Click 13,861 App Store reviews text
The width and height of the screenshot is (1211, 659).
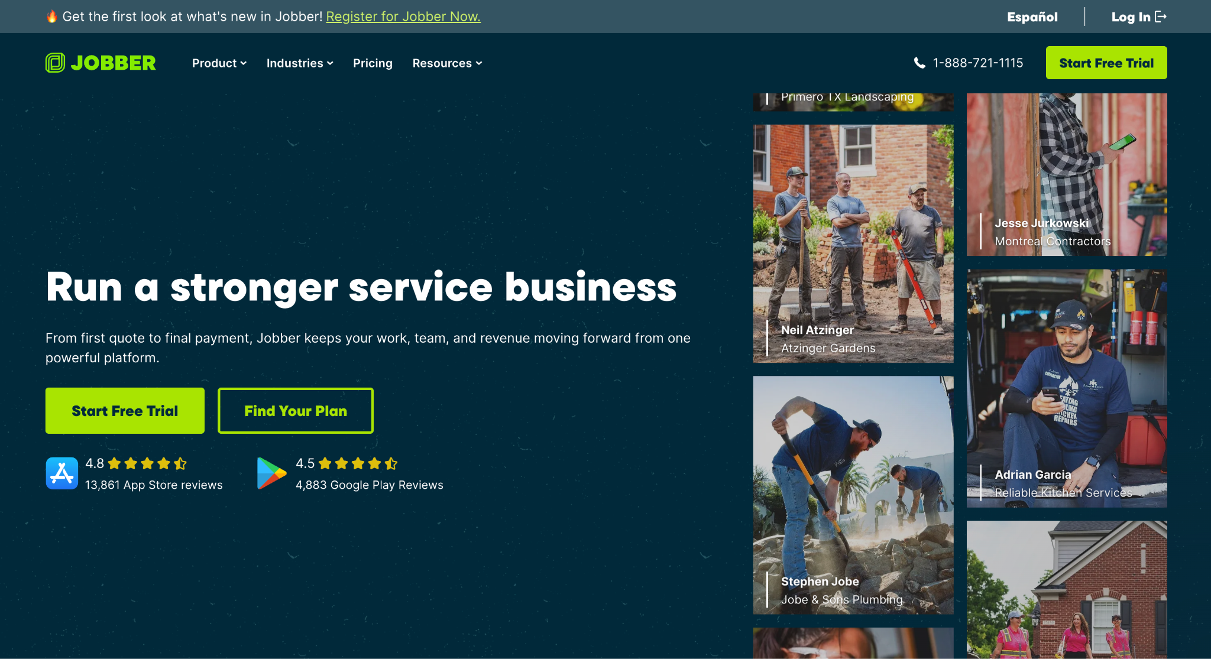pos(154,485)
